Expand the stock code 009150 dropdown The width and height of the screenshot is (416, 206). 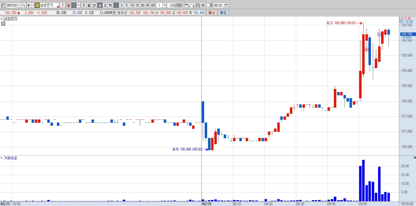click(x=19, y=5)
